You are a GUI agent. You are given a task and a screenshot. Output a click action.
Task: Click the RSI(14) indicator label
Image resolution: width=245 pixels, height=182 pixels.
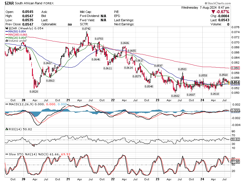tap(14, 129)
